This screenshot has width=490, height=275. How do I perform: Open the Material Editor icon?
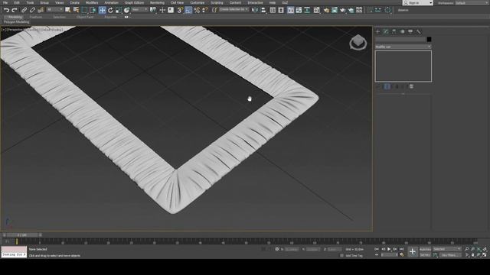coord(316,10)
